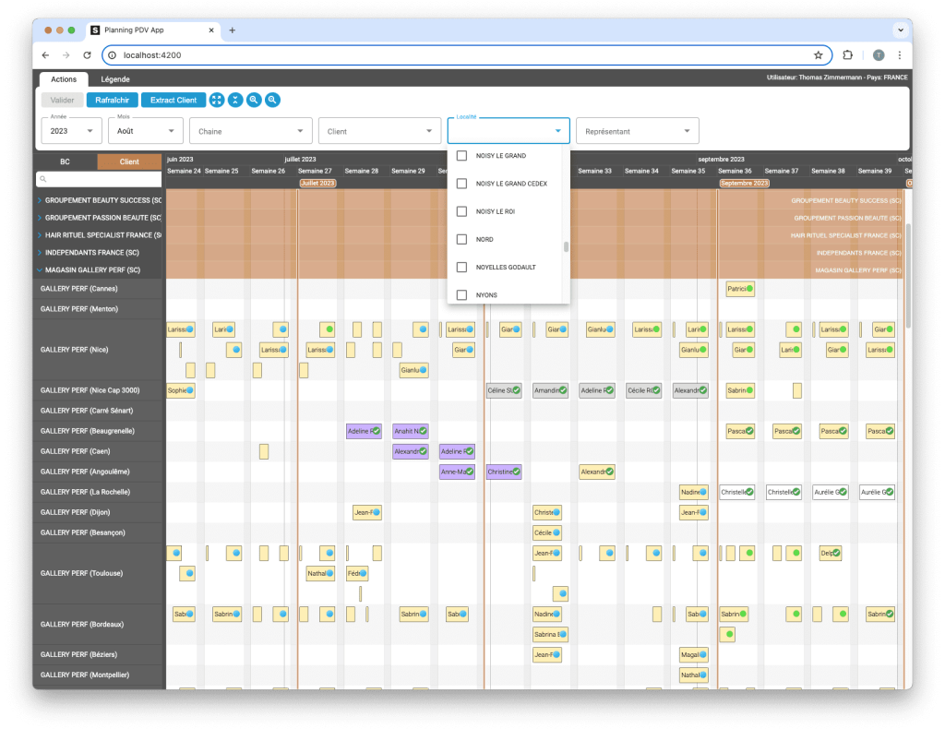Open the browser three-dot menu
The height and width of the screenshot is (729, 945).
click(899, 54)
